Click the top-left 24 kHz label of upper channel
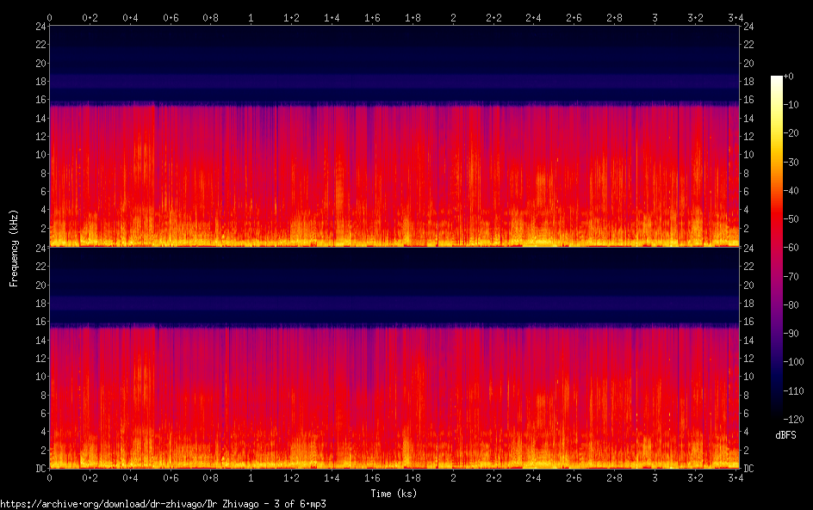Viewport: 813px width, 510px height. coord(40,27)
